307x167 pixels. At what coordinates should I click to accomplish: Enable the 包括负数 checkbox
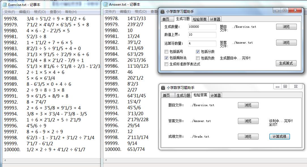point(198,58)
